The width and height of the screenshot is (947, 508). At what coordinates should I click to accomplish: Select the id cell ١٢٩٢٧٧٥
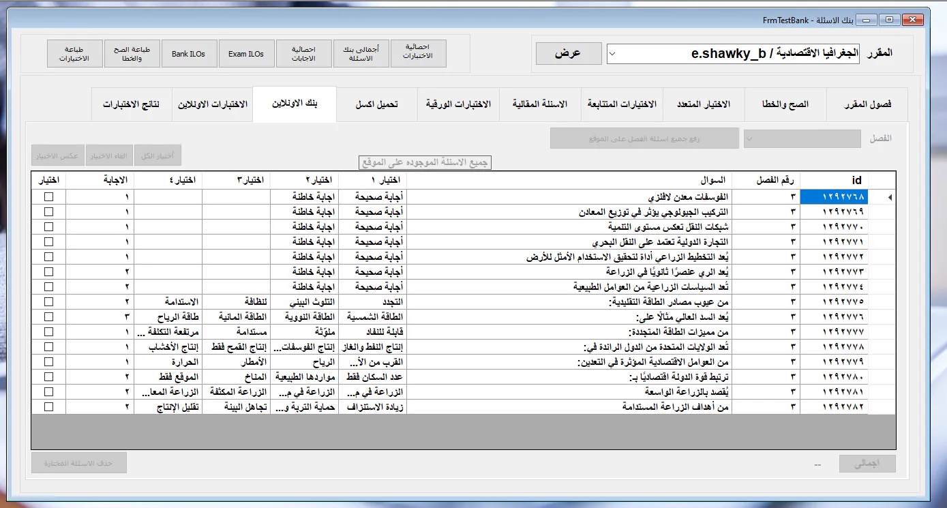point(834,301)
